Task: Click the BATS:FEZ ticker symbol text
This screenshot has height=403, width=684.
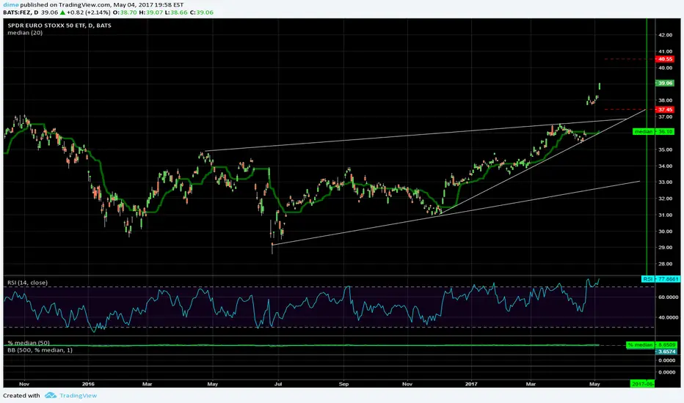Action: 17,12
